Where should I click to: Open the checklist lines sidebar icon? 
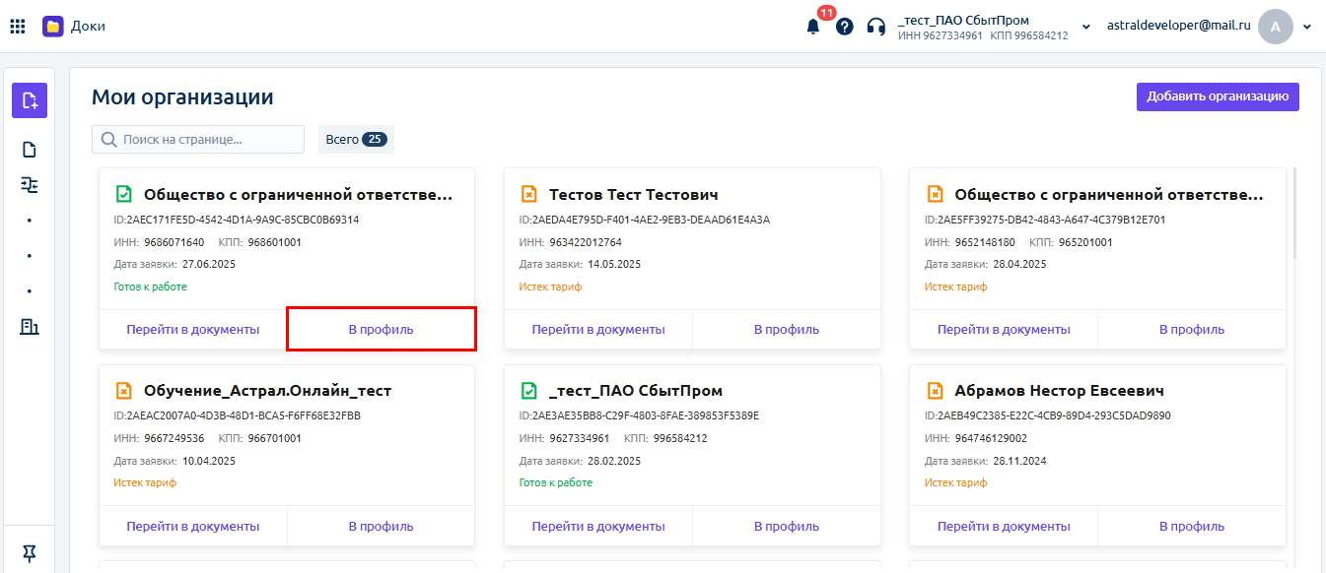tap(30, 184)
